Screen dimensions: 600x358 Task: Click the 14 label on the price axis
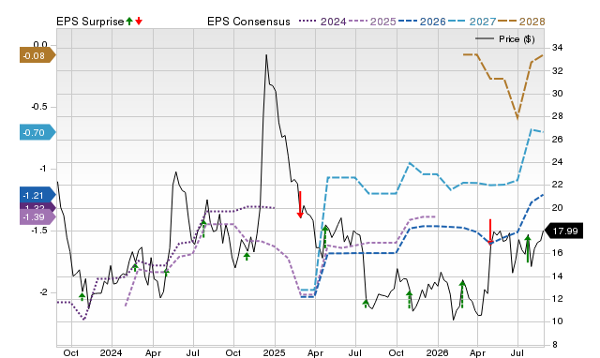557,276
